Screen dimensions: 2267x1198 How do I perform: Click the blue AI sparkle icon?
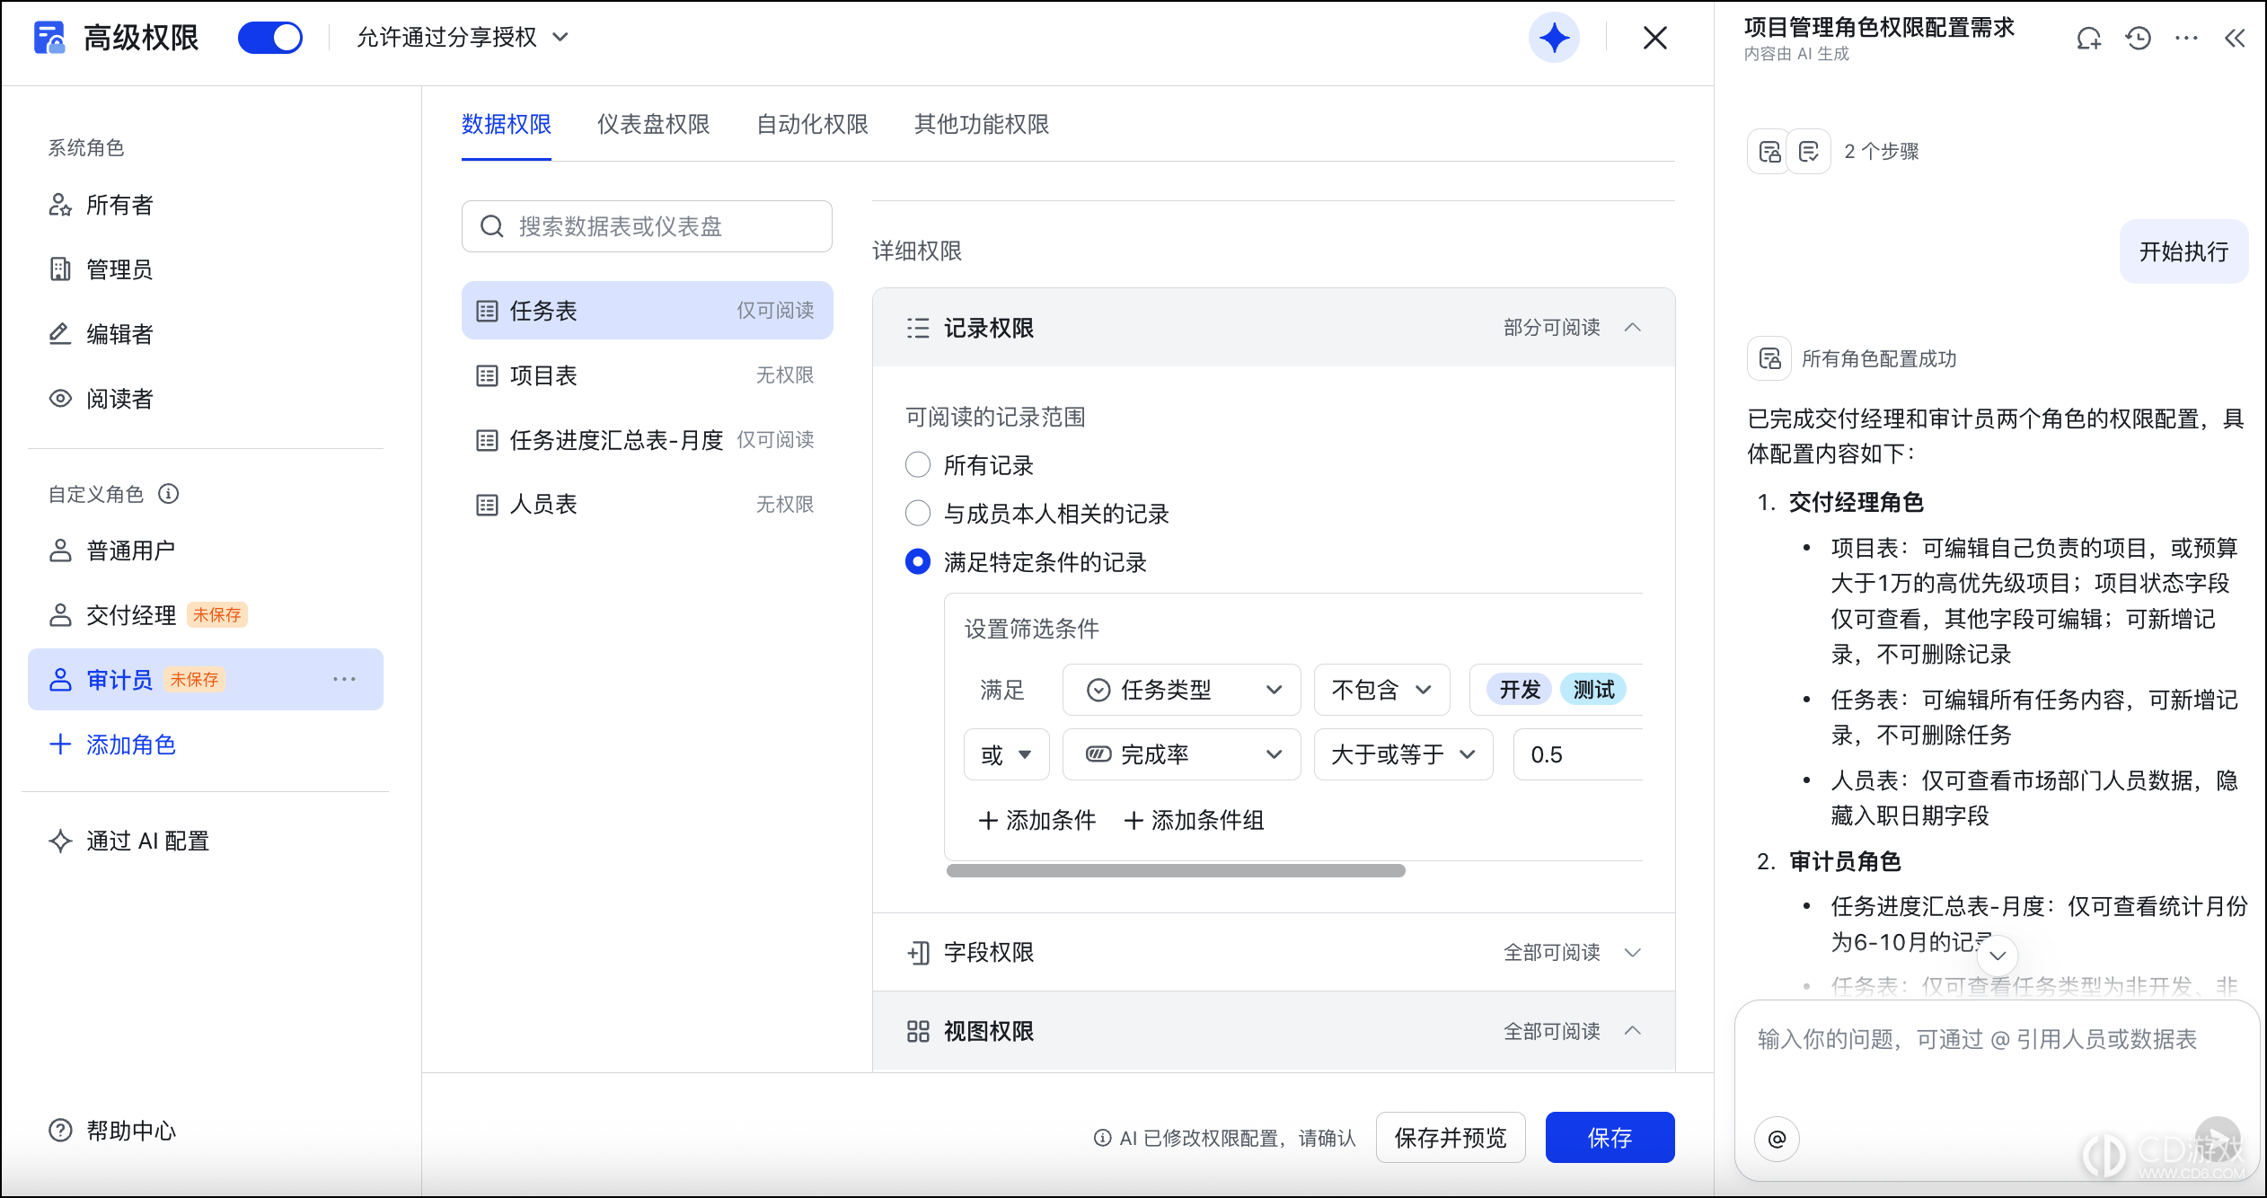point(1554,38)
